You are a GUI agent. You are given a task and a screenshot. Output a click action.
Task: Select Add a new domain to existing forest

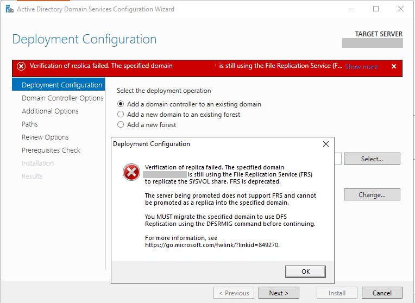click(179, 115)
